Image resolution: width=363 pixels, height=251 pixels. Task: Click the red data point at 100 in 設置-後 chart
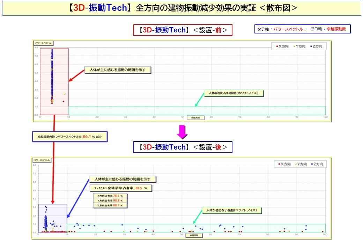[323, 231]
